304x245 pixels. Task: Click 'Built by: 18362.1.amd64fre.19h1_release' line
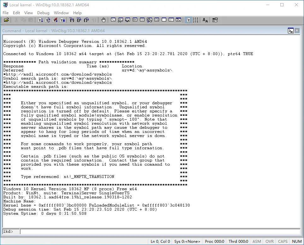point(67,197)
